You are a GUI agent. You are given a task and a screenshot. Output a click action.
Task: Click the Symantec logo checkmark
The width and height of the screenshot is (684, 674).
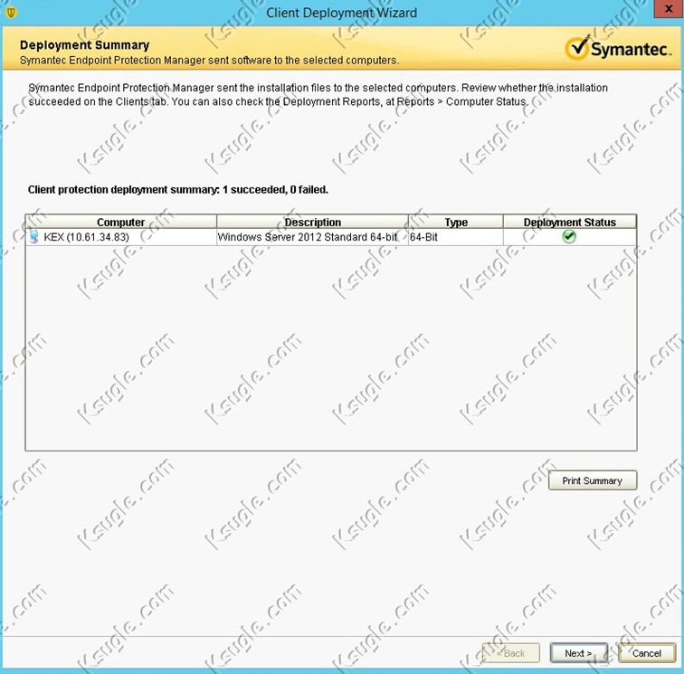click(578, 47)
